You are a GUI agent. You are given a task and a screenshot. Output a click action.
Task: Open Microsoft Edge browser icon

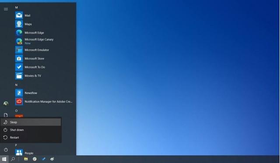(19, 32)
